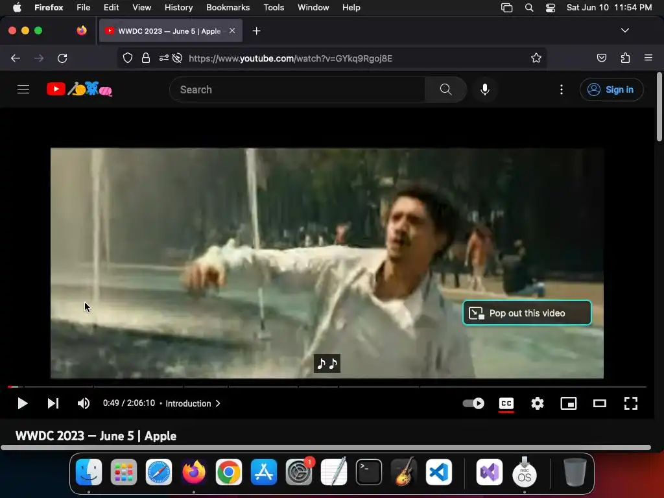
Task: Open the Apple menu
Action: click(17, 7)
